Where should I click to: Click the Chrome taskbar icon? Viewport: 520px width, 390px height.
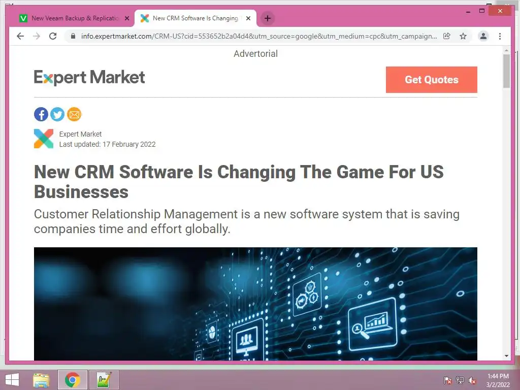click(x=72, y=380)
